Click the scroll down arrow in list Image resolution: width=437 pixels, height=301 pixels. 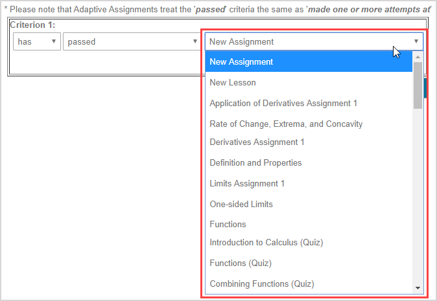pos(418,288)
